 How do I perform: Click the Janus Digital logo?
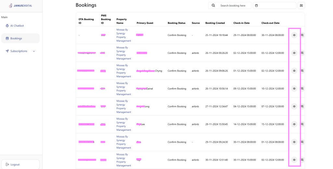point(21,6)
